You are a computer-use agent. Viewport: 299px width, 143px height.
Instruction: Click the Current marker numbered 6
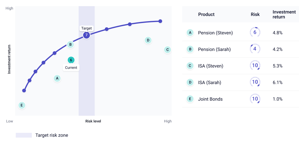click(71, 60)
